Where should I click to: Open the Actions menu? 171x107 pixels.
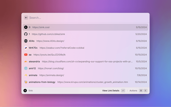coord(133,91)
